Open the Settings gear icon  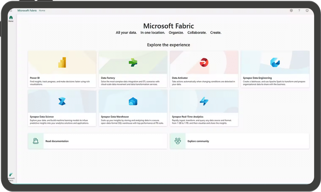tap(291, 10)
